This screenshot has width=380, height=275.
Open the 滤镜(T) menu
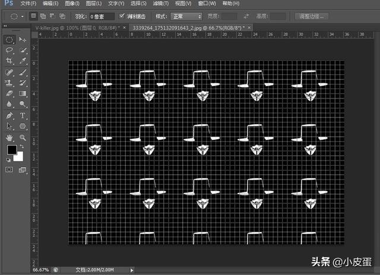161,4
